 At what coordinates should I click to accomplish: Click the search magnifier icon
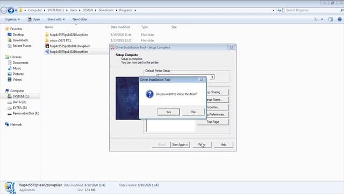click(x=342, y=10)
